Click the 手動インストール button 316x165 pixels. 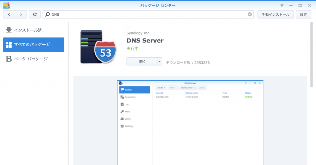tap(275, 14)
